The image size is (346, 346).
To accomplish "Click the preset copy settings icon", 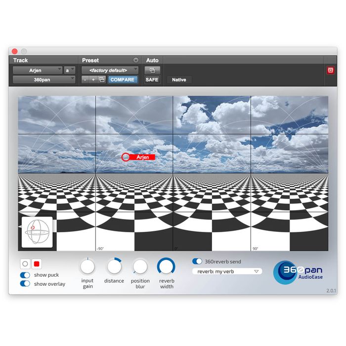I will 102,80.
